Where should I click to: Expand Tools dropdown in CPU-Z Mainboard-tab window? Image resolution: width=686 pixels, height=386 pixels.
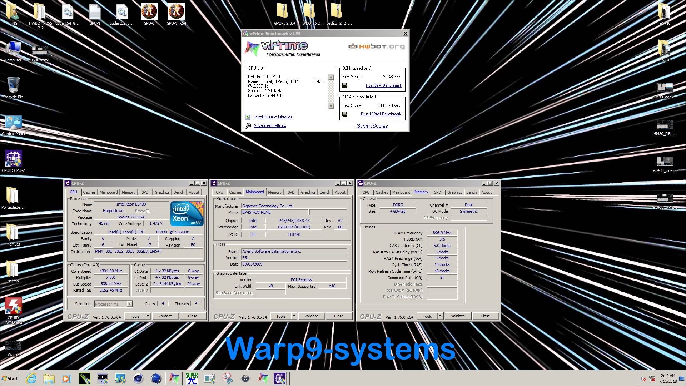pyautogui.click(x=294, y=316)
